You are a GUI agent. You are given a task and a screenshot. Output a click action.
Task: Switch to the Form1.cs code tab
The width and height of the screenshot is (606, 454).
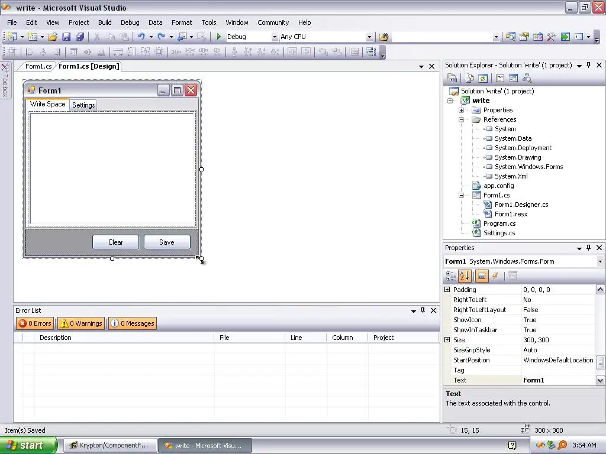38,66
